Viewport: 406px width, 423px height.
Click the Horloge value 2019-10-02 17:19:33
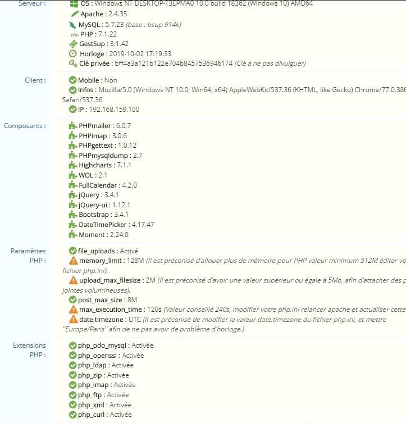[140, 54]
